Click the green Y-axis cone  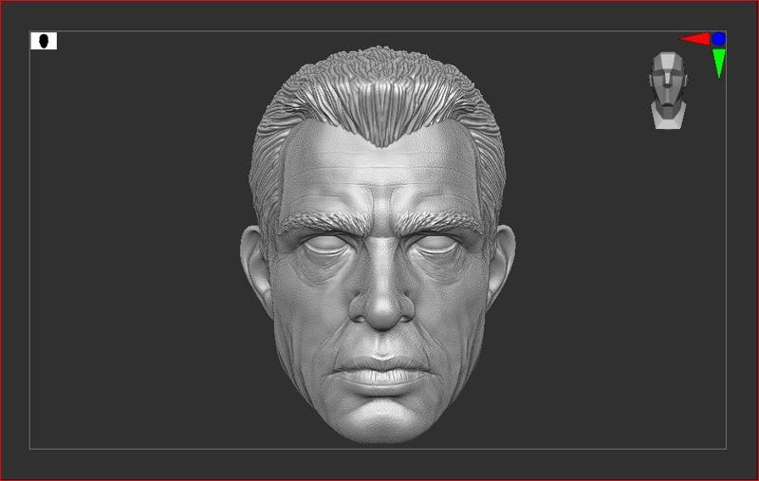pos(719,63)
